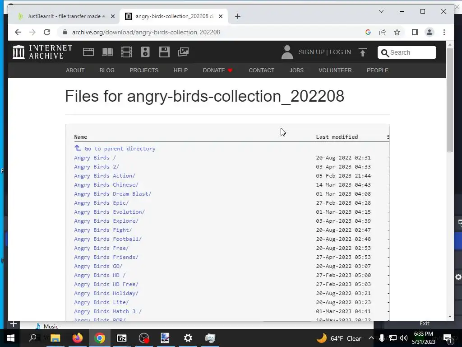Screen dimensions: 462x347
Task: Bookmark this page with star icon
Action: (397, 32)
